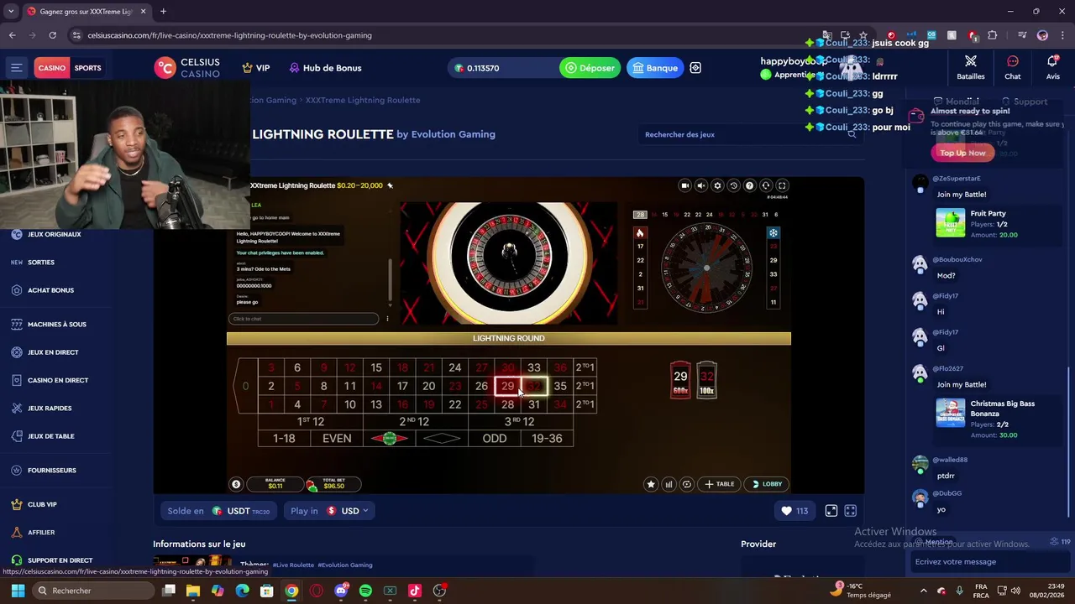
Task: Click the Rechercher des jeux search field
Action: 751,134
